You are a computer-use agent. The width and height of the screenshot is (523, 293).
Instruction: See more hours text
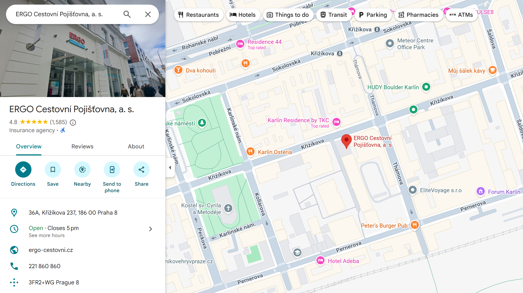[47, 235]
